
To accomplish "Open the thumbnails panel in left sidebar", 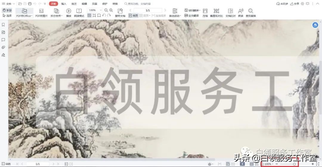I will pyautogui.click(x=3, y=32).
